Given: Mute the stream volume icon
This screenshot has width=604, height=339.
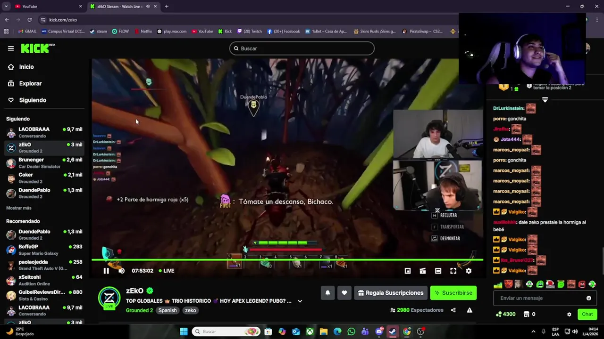Looking at the screenshot, I should (122, 271).
